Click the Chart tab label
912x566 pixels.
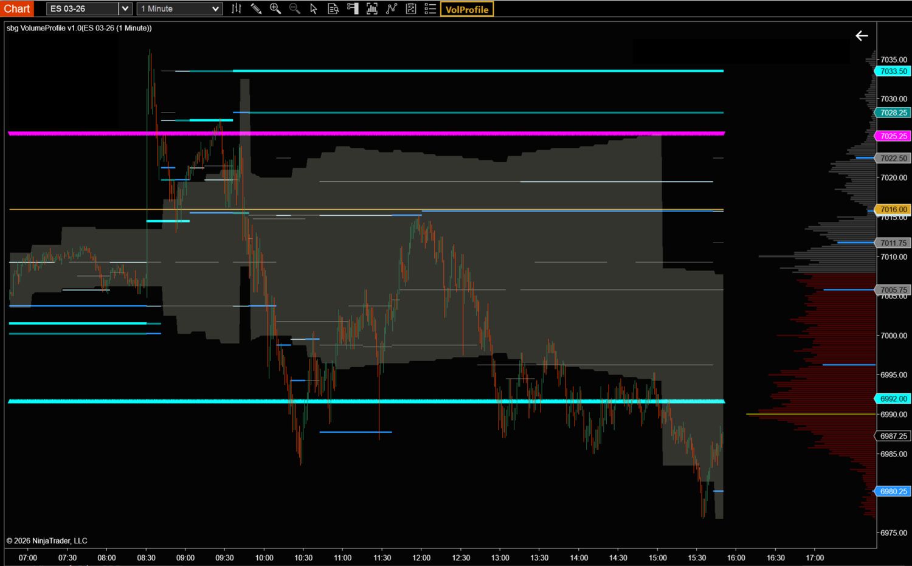(17, 9)
